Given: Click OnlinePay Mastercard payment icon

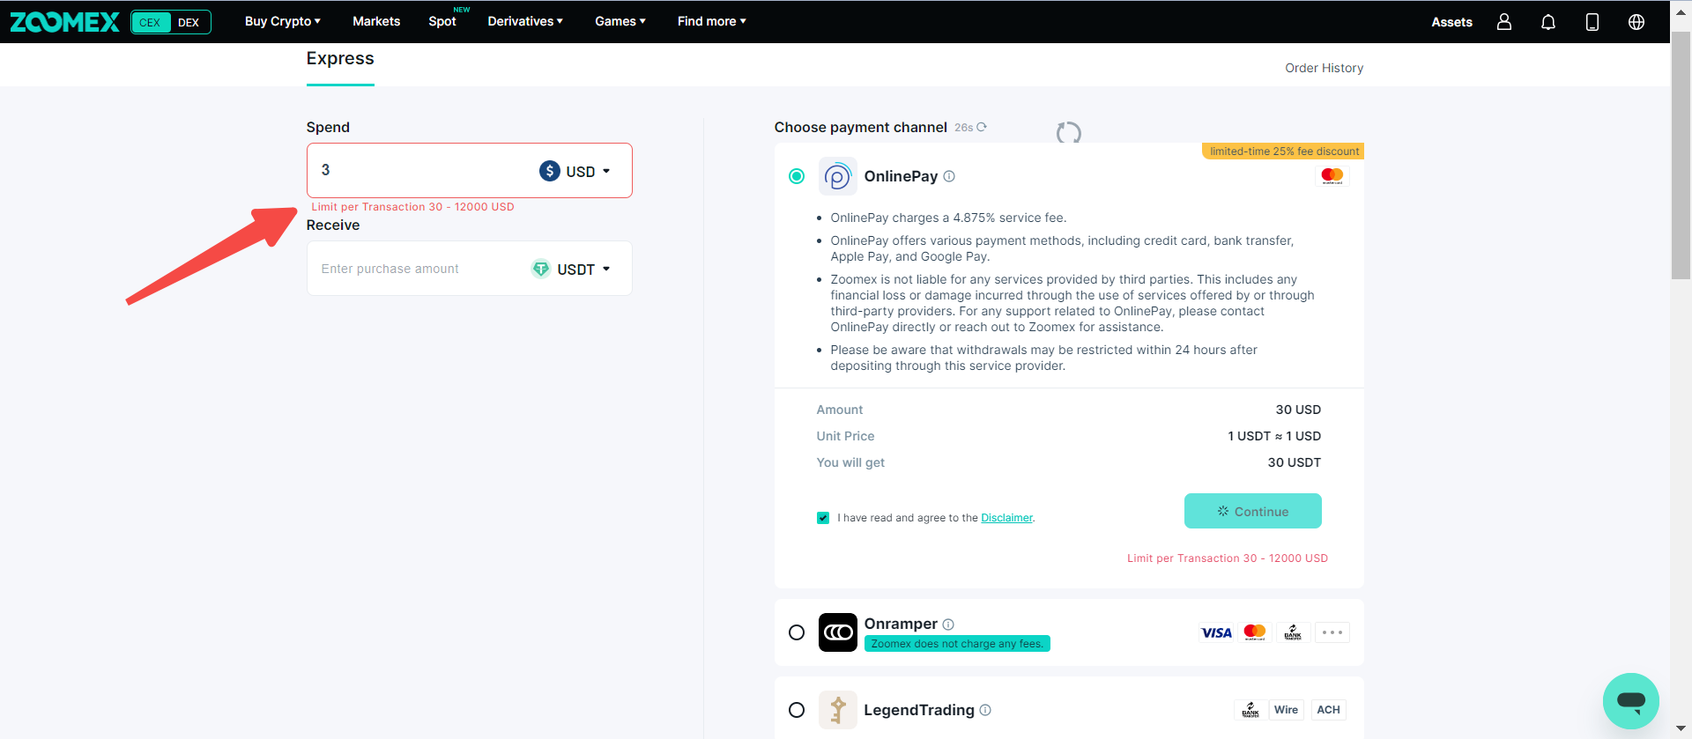Looking at the screenshot, I should pos(1332,176).
